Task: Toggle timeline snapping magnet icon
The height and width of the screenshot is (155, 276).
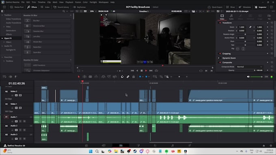Action: click(122, 77)
